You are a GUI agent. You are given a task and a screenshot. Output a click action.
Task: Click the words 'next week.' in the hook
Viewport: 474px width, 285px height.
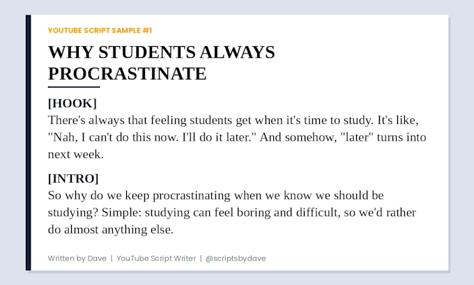click(x=76, y=155)
